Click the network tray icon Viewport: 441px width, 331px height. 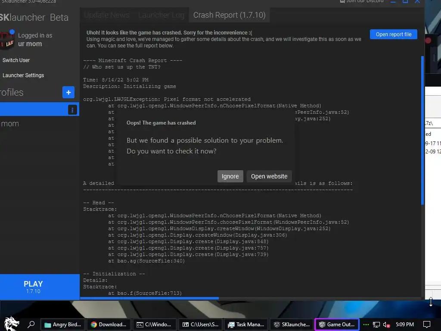click(x=376, y=325)
